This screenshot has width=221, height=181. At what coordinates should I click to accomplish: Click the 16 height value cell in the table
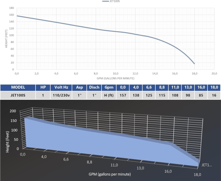click(214, 95)
